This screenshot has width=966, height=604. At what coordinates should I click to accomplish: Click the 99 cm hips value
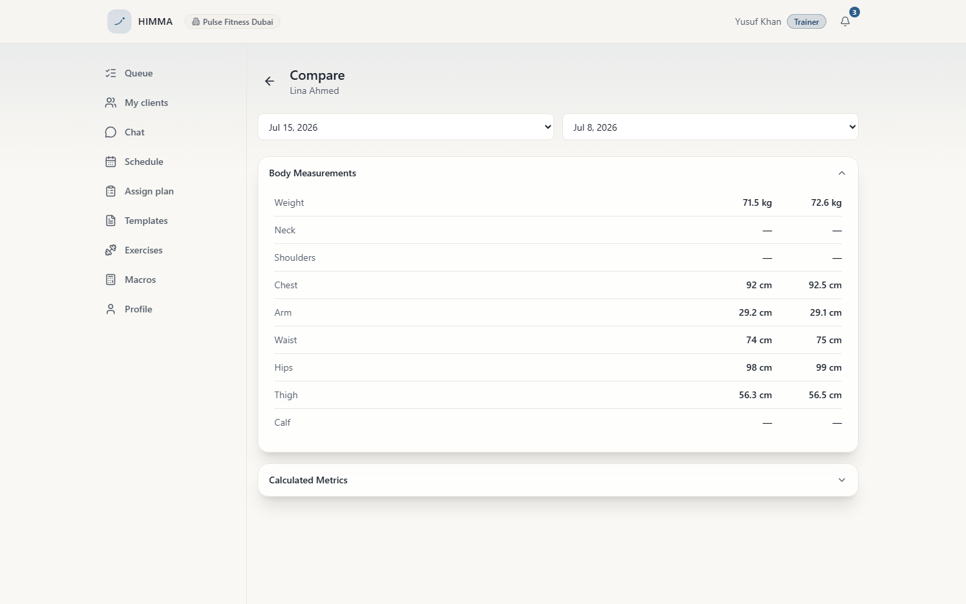pos(829,367)
